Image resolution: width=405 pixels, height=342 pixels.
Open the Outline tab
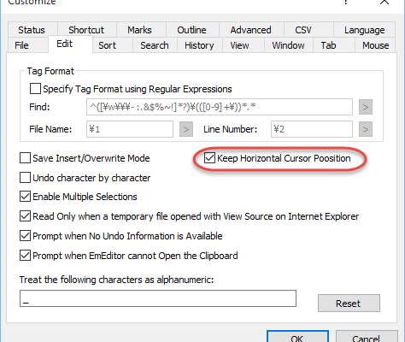click(191, 30)
